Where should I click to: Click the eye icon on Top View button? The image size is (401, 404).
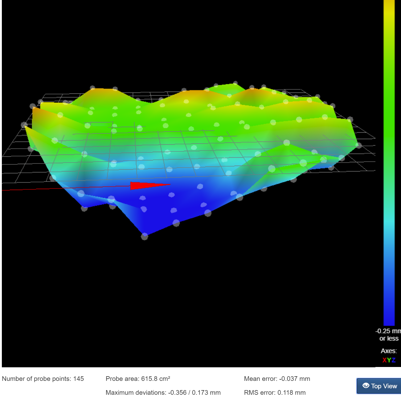366,385
